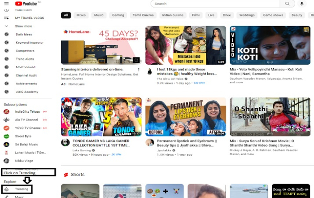Open TONDE GAMER VS LAKA GAMER title
The height and width of the screenshot is (198, 314).
point(101,143)
